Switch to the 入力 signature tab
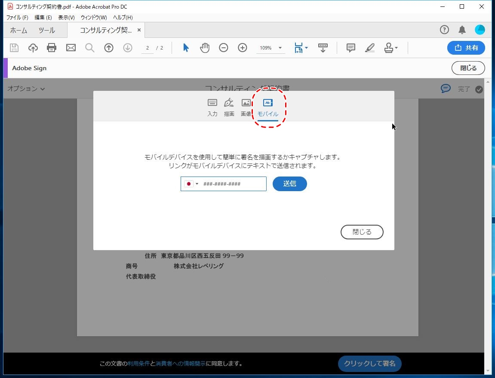The width and height of the screenshot is (495, 378). (x=212, y=108)
